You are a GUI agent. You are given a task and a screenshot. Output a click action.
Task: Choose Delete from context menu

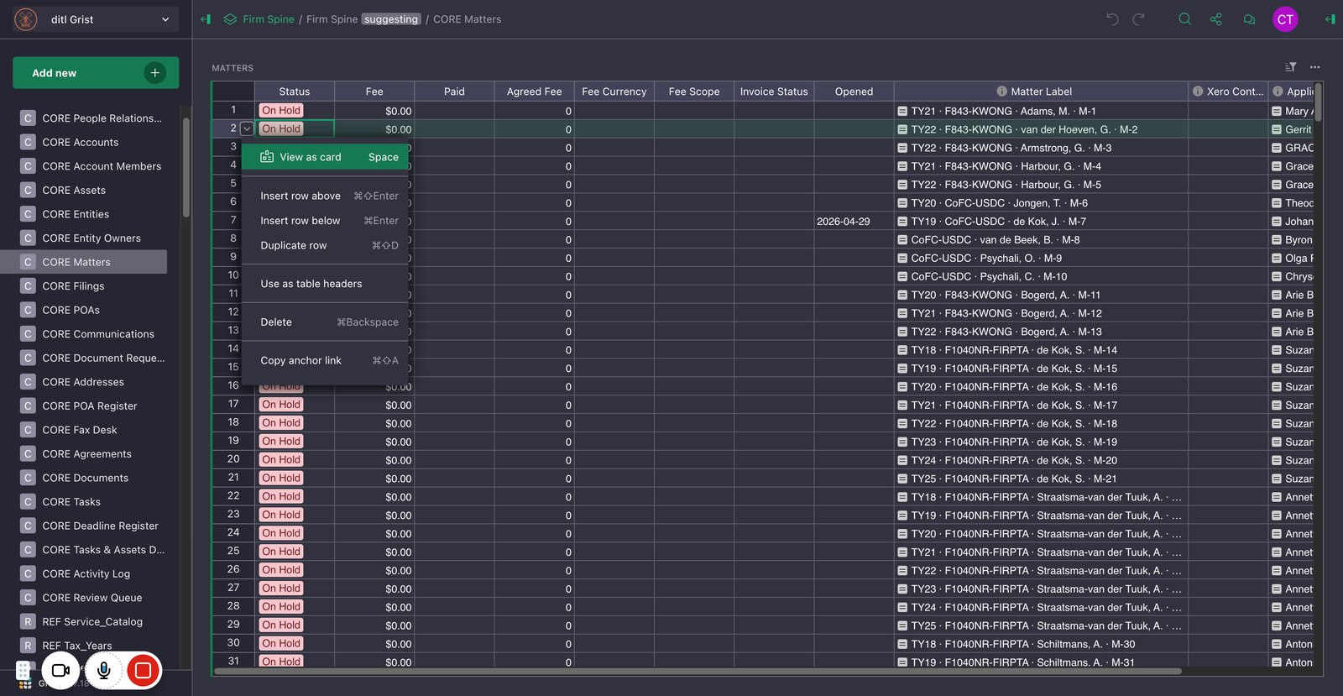pyautogui.click(x=326, y=322)
